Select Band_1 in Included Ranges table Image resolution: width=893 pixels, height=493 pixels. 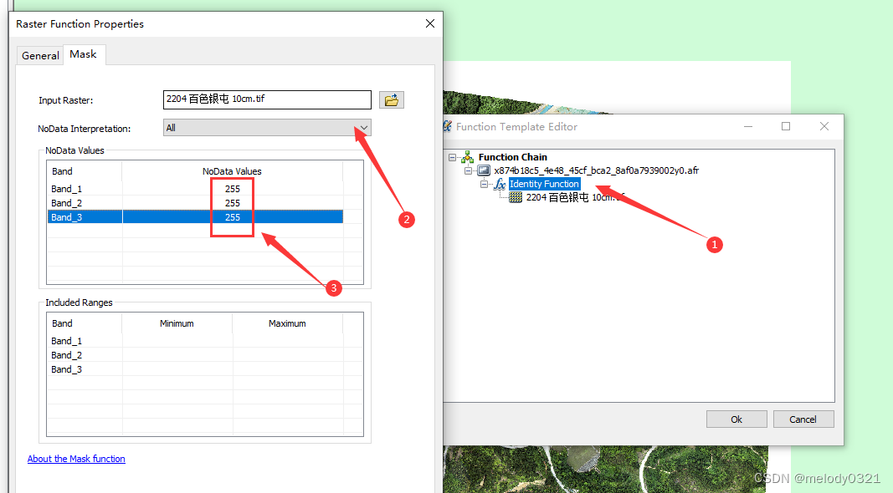[67, 341]
